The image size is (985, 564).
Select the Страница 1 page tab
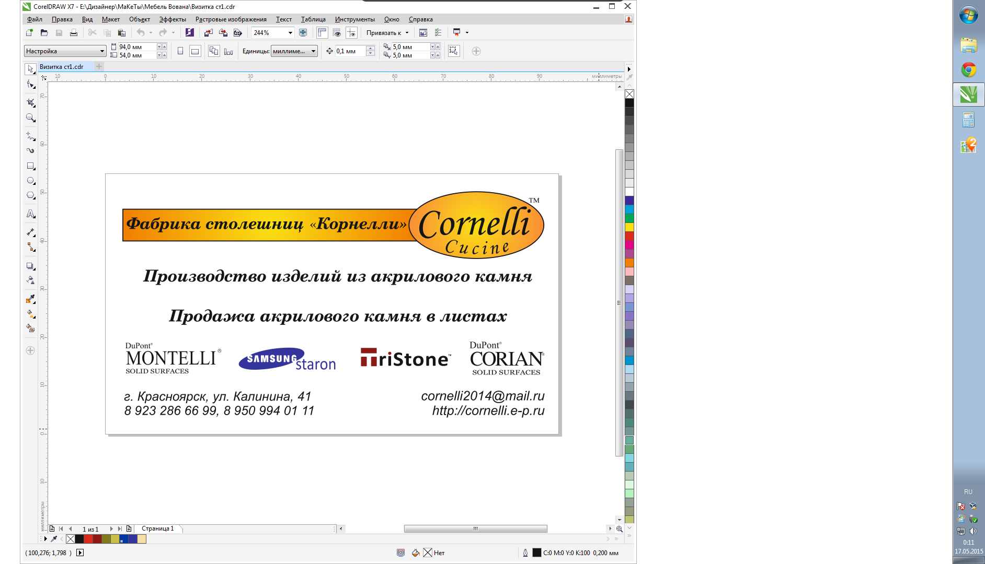[x=157, y=528]
